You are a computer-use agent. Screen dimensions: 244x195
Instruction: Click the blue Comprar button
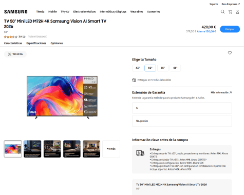230,29
